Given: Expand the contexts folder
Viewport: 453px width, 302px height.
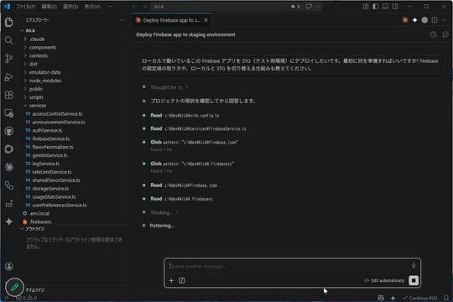Looking at the screenshot, I should [x=38, y=55].
